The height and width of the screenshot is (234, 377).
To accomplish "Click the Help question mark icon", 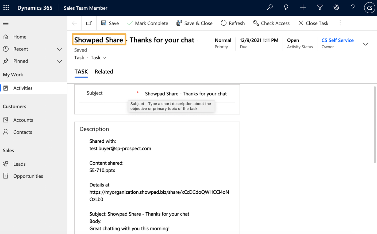I will pos(353,7).
